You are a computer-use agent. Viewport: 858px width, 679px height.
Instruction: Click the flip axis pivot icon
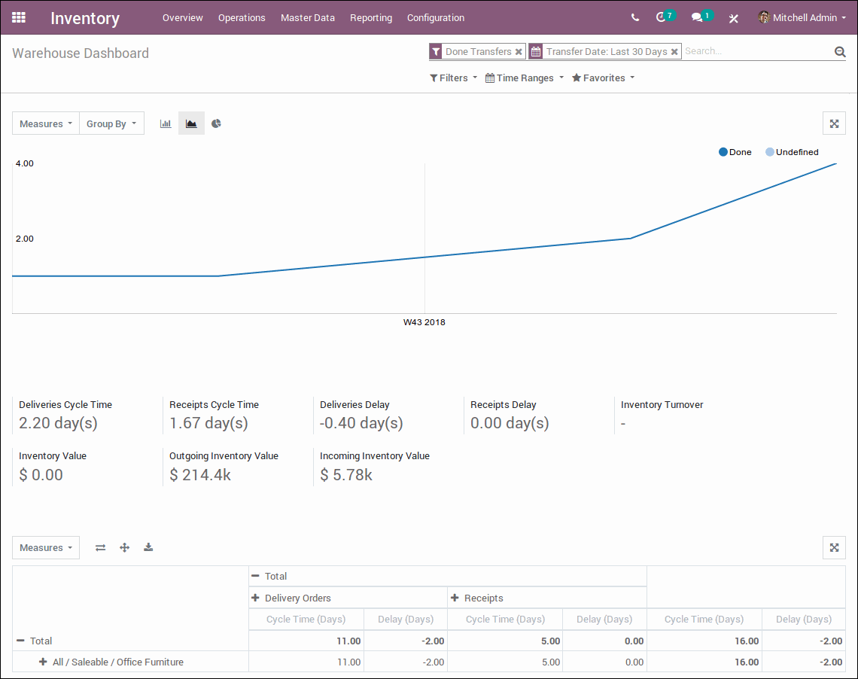coord(100,547)
